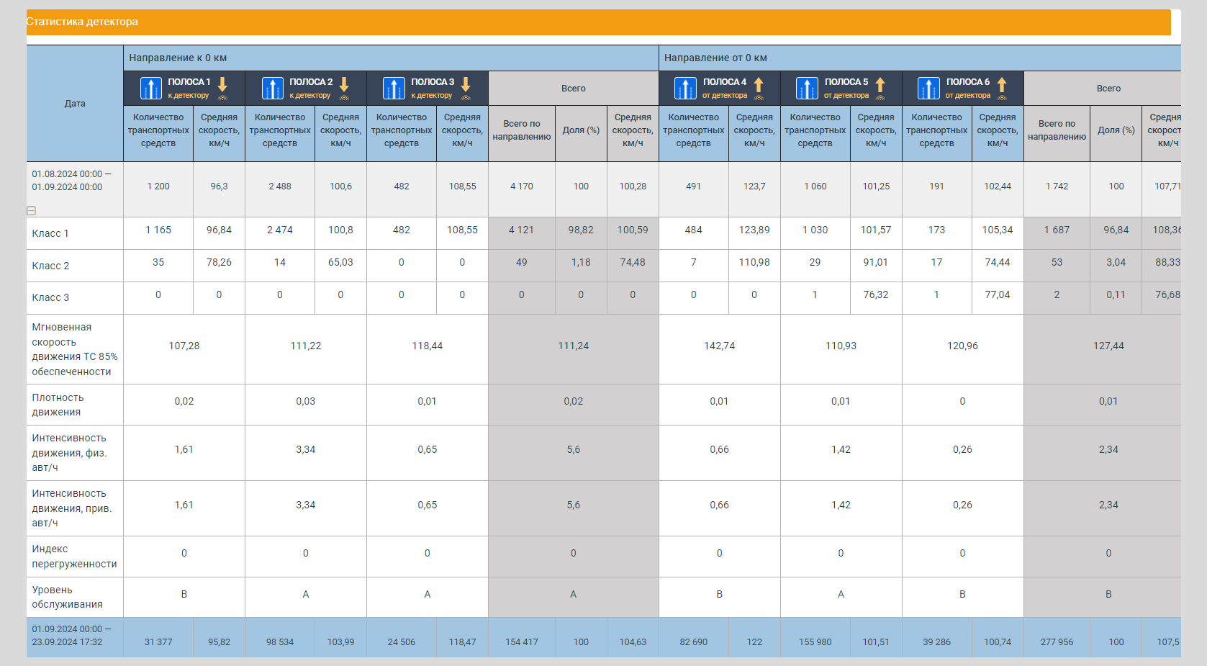Click the value 5,6 in прив. авт/ч row
Image resolution: width=1207 pixels, height=666 pixels.
(574, 505)
